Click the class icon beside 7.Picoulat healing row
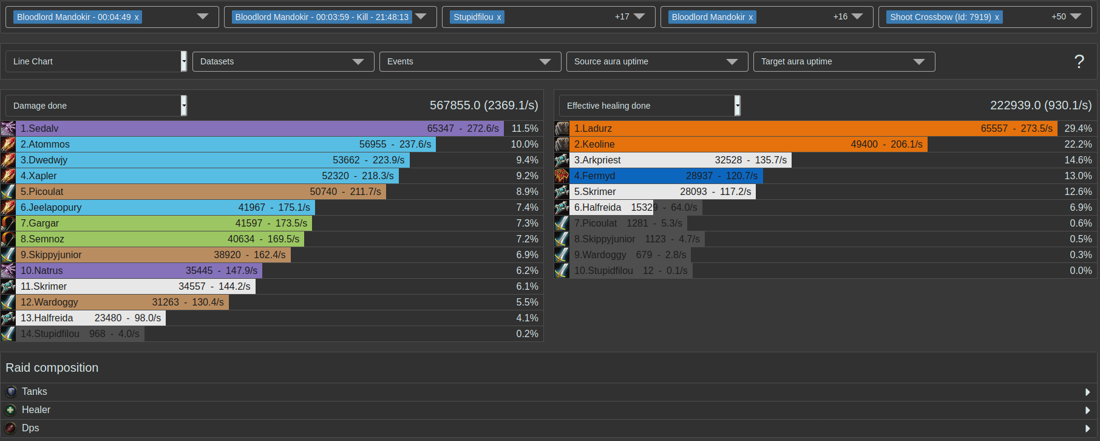 tap(562, 223)
